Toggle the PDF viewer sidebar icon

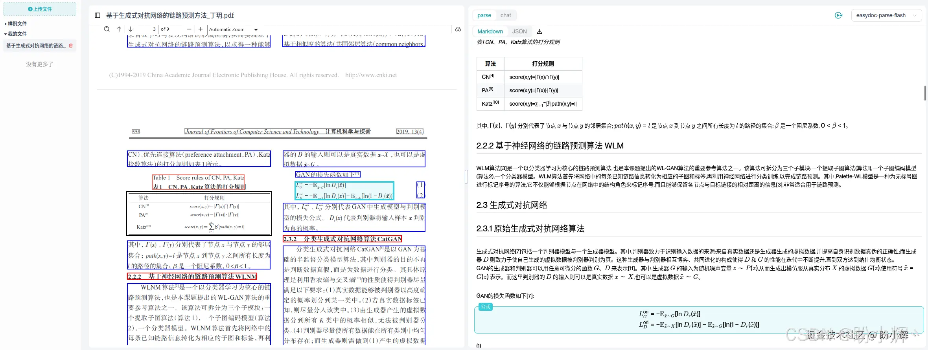tap(98, 15)
